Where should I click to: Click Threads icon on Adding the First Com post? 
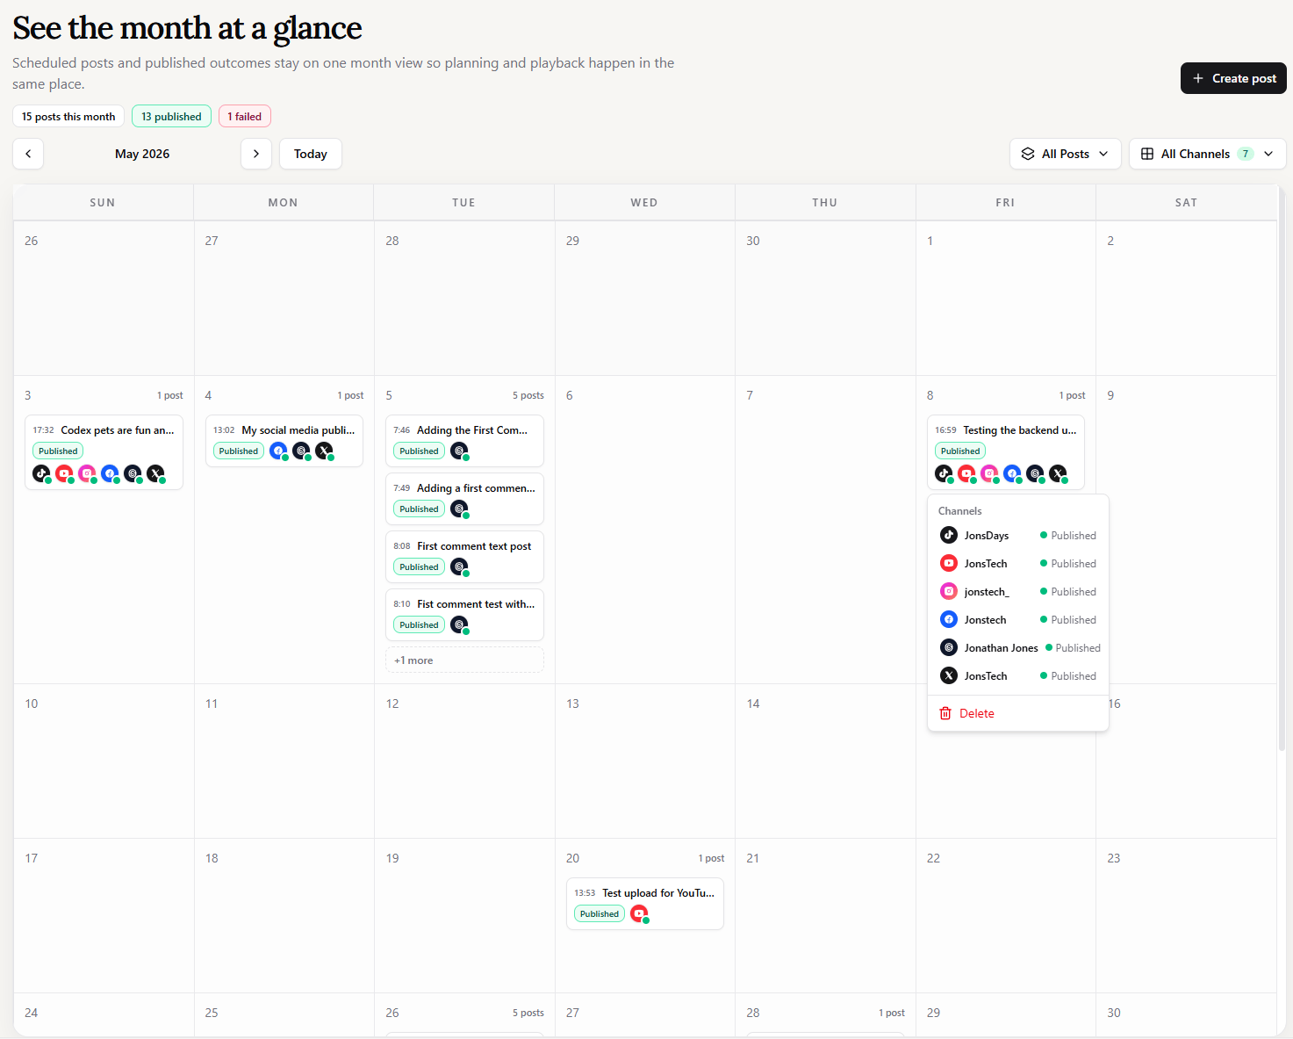[x=459, y=451]
